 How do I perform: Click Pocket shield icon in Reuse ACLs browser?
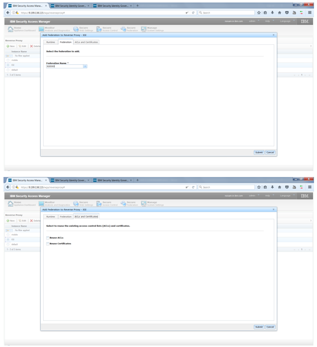(x=287, y=187)
